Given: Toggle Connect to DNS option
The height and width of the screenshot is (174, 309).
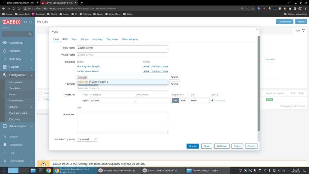Looking at the screenshot, I should click(x=184, y=101).
